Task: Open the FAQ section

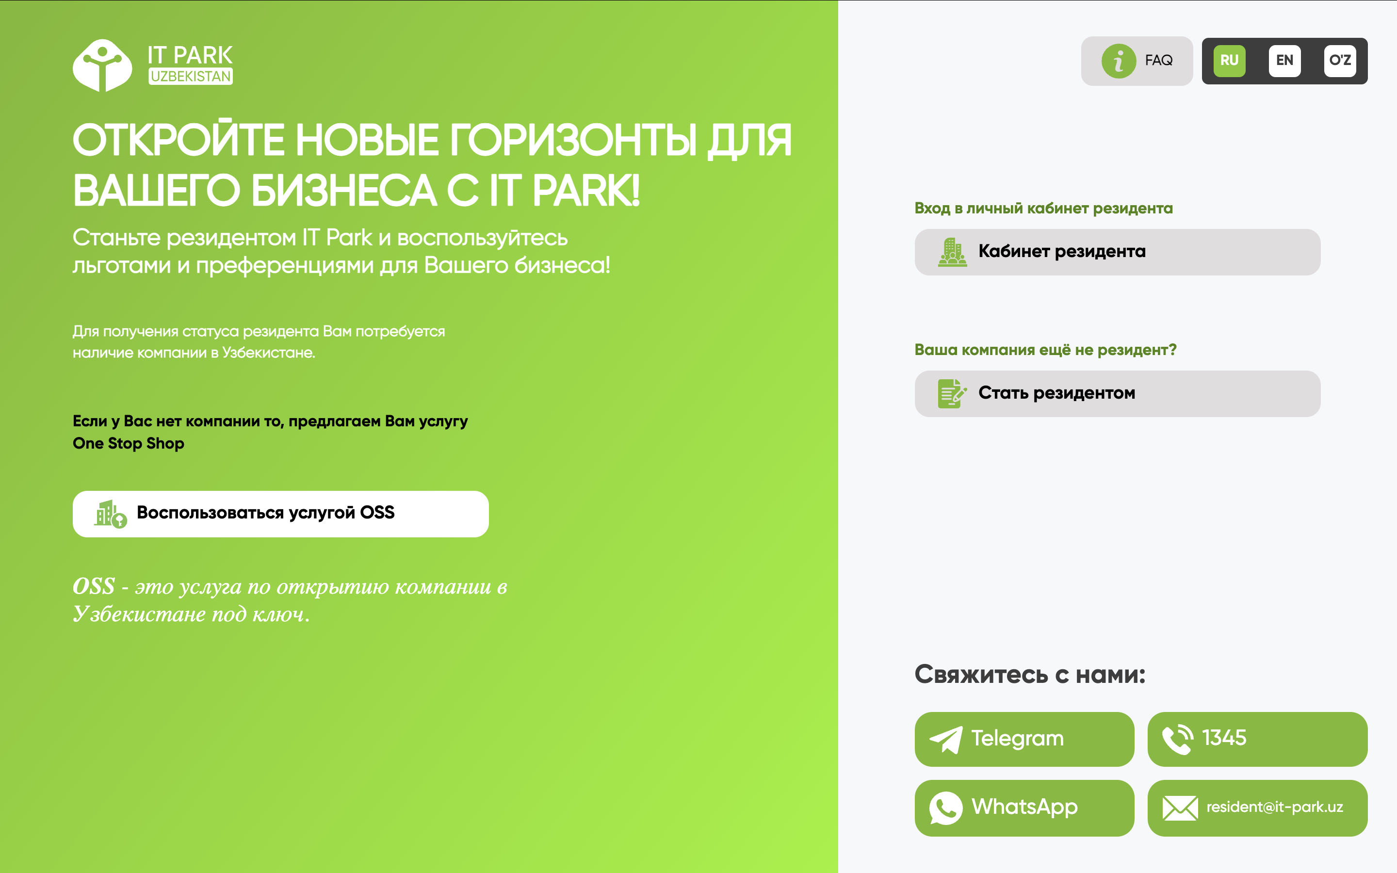Action: [1158, 61]
